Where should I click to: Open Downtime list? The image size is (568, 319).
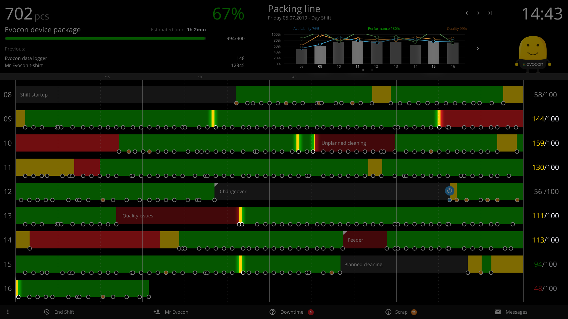291,312
